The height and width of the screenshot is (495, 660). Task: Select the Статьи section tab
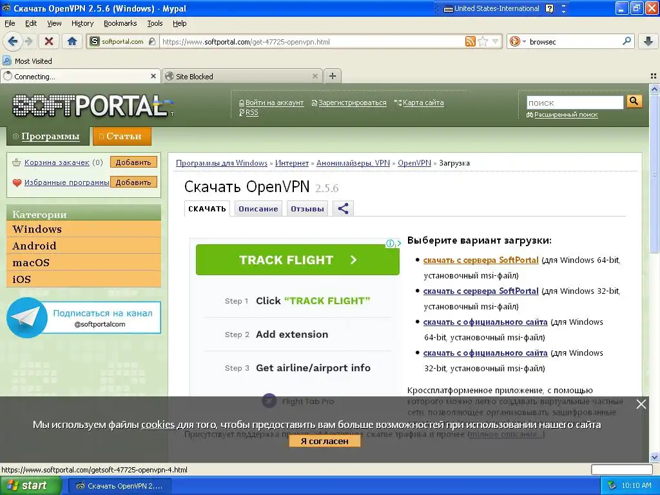pyautogui.click(x=122, y=136)
